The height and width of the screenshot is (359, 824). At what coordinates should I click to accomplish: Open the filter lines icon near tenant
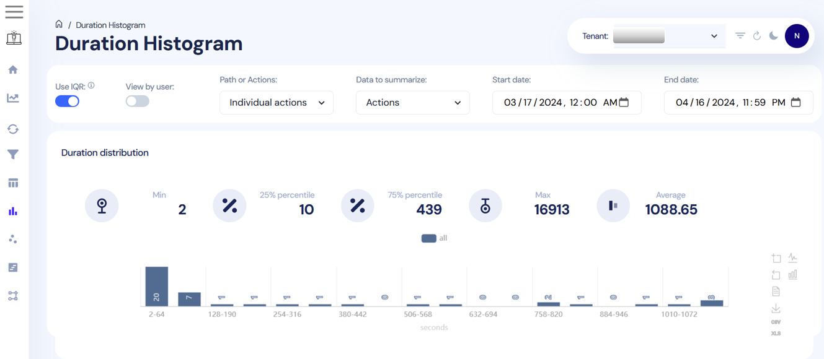click(x=740, y=36)
